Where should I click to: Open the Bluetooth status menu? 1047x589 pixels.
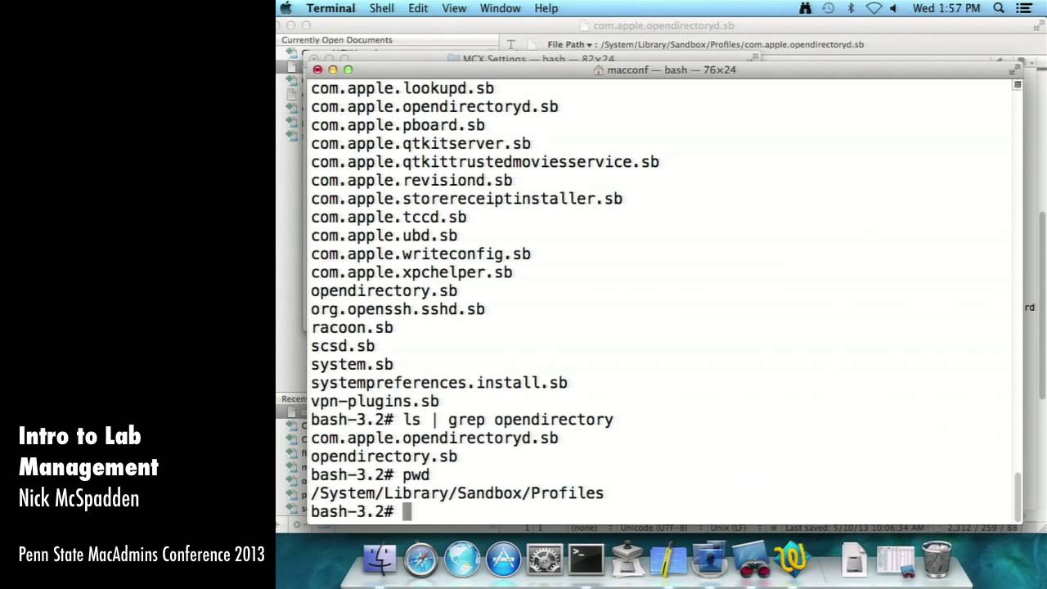pos(851,8)
